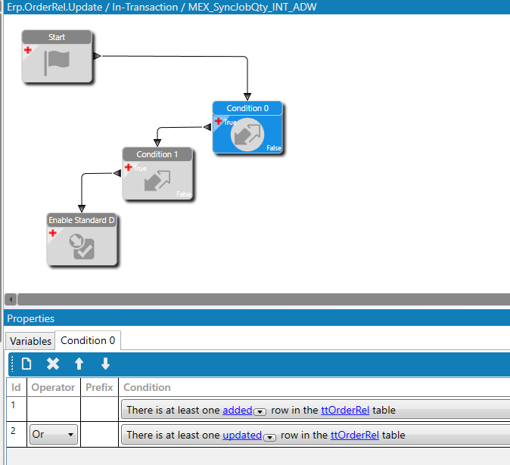This screenshot has height=465, width=510.
Task: Select the Condition 0 properties tab
Action: [88, 340]
